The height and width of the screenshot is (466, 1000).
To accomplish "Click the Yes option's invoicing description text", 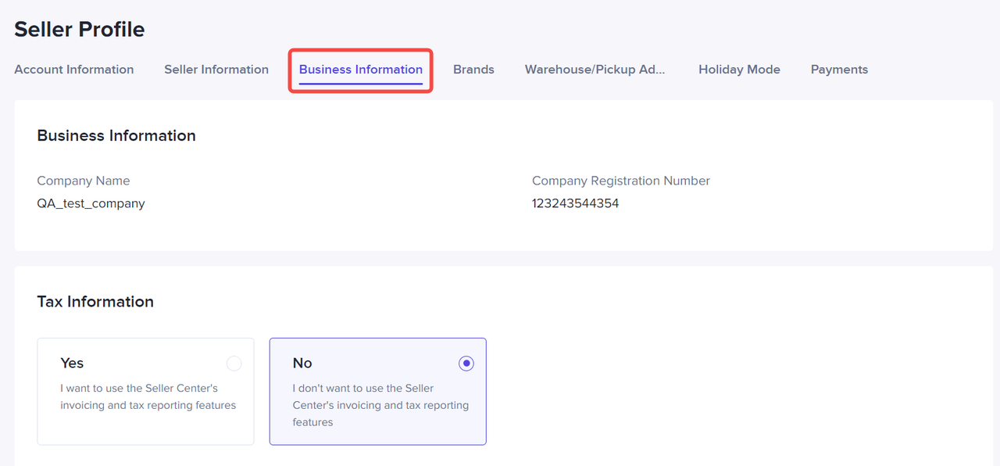I will click(x=148, y=396).
